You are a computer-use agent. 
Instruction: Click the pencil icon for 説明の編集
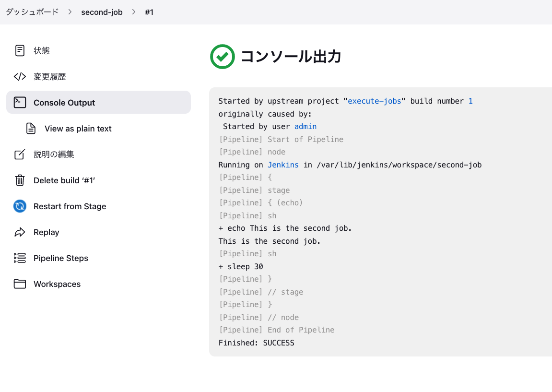20,154
